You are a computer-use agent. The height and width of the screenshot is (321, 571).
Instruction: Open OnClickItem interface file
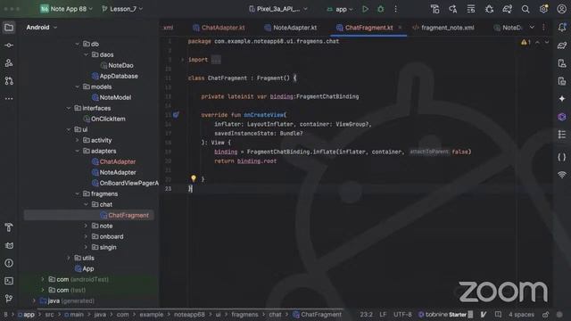coord(104,119)
